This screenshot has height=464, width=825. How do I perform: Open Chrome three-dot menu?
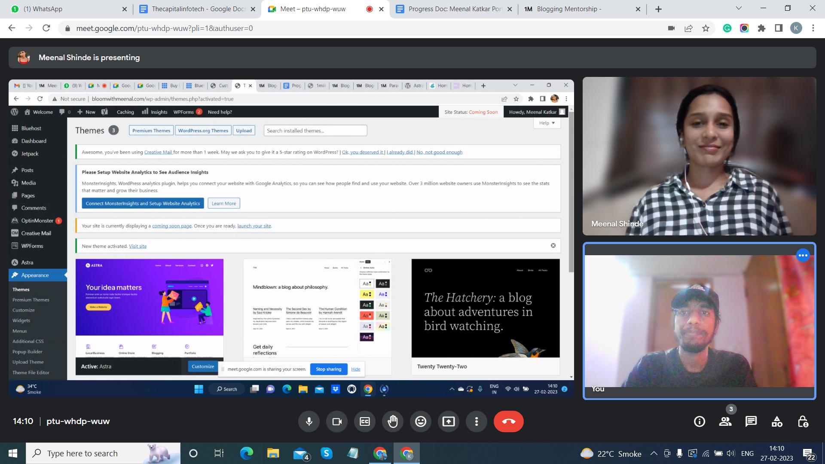click(813, 28)
